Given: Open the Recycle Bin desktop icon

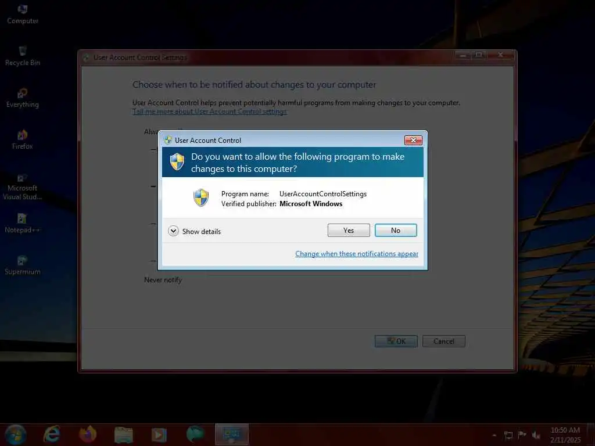Looking at the screenshot, I should (x=23, y=56).
